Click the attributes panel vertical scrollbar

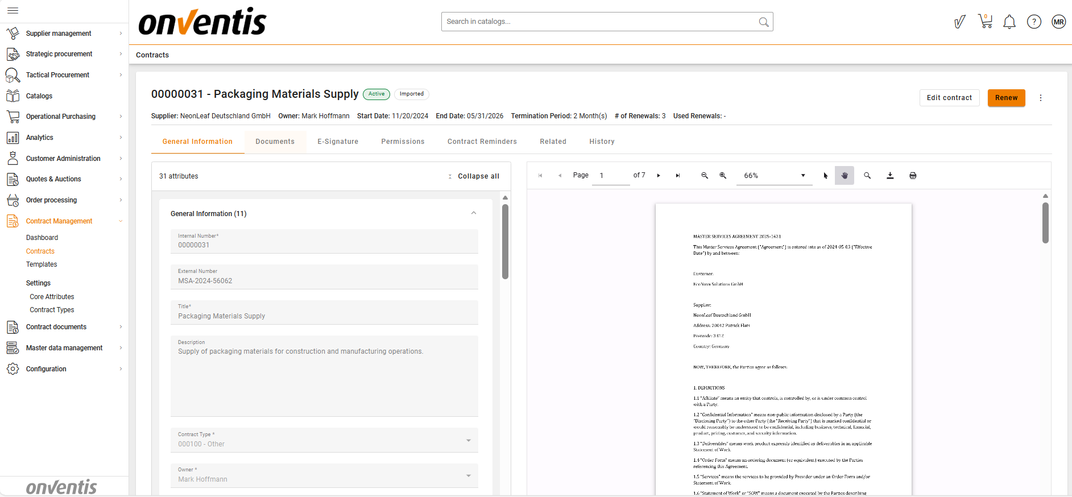pyautogui.click(x=505, y=242)
